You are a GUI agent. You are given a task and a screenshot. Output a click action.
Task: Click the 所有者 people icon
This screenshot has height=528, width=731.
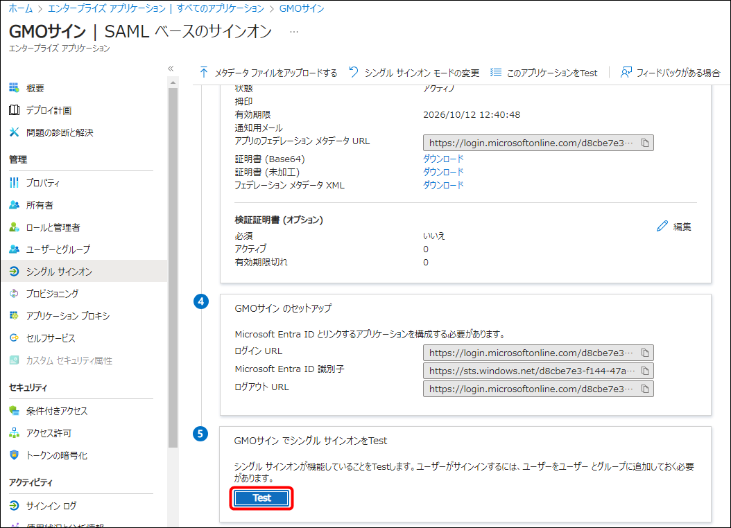click(14, 205)
